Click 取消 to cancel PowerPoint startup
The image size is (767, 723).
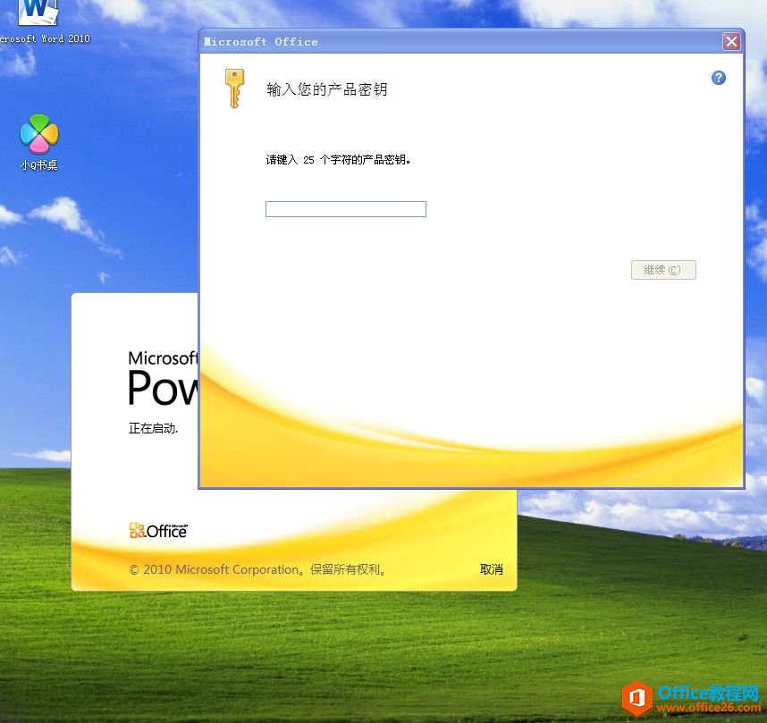(491, 569)
